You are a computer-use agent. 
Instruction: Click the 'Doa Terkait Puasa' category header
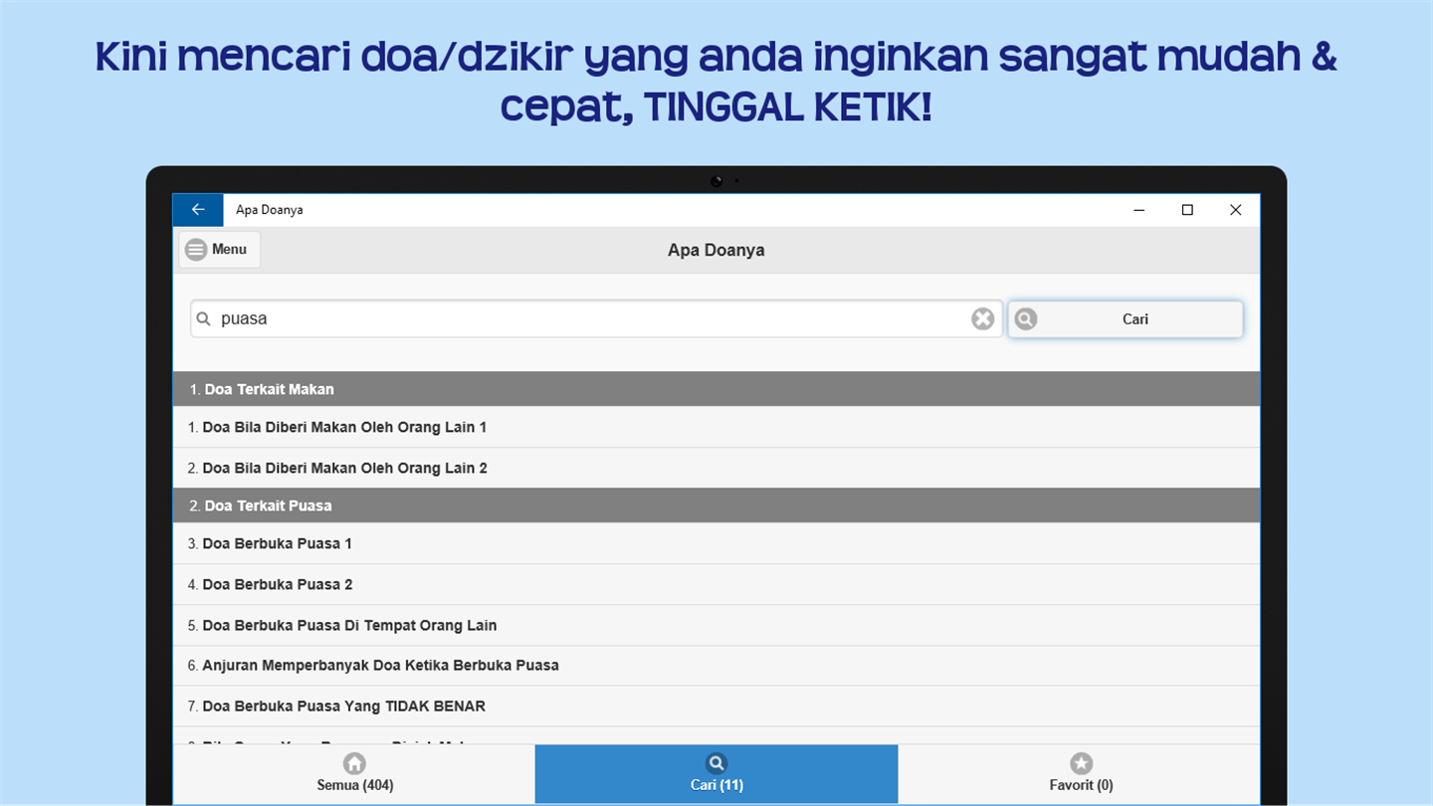tap(716, 505)
